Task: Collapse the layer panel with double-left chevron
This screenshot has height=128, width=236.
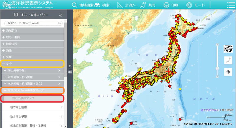Action: coord(60,15)
